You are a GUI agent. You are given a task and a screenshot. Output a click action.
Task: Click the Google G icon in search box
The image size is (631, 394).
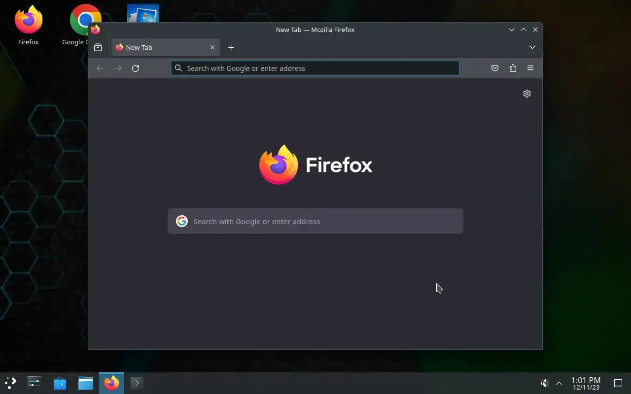182,221
